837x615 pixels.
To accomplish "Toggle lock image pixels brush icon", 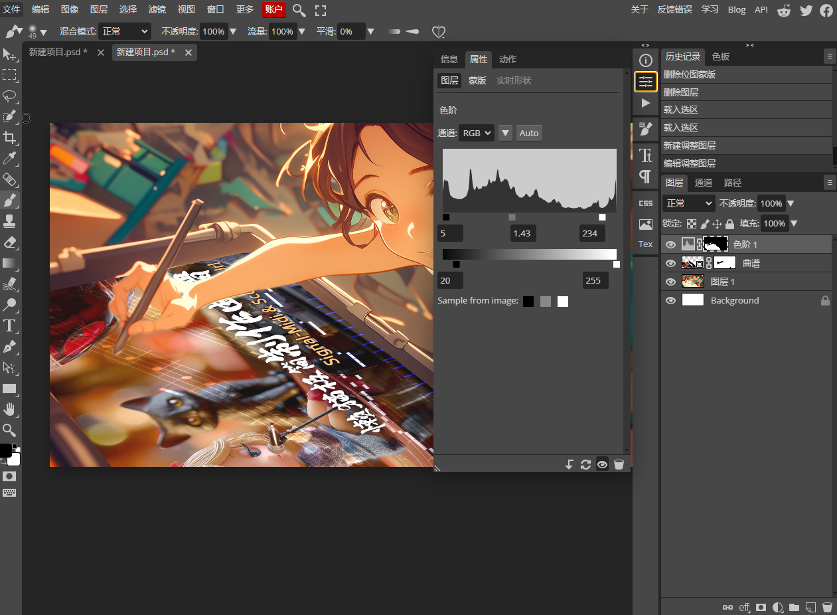I will 705,224.
